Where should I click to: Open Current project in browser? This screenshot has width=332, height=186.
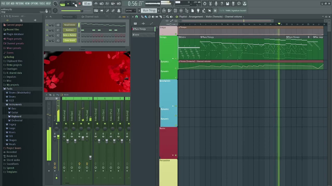(x=15, y=25)
